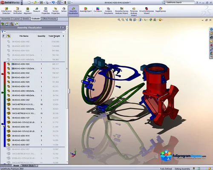This screenshot has width=213, height=170.
Task: Select the red color slider marker
Action: click(3, 74)
